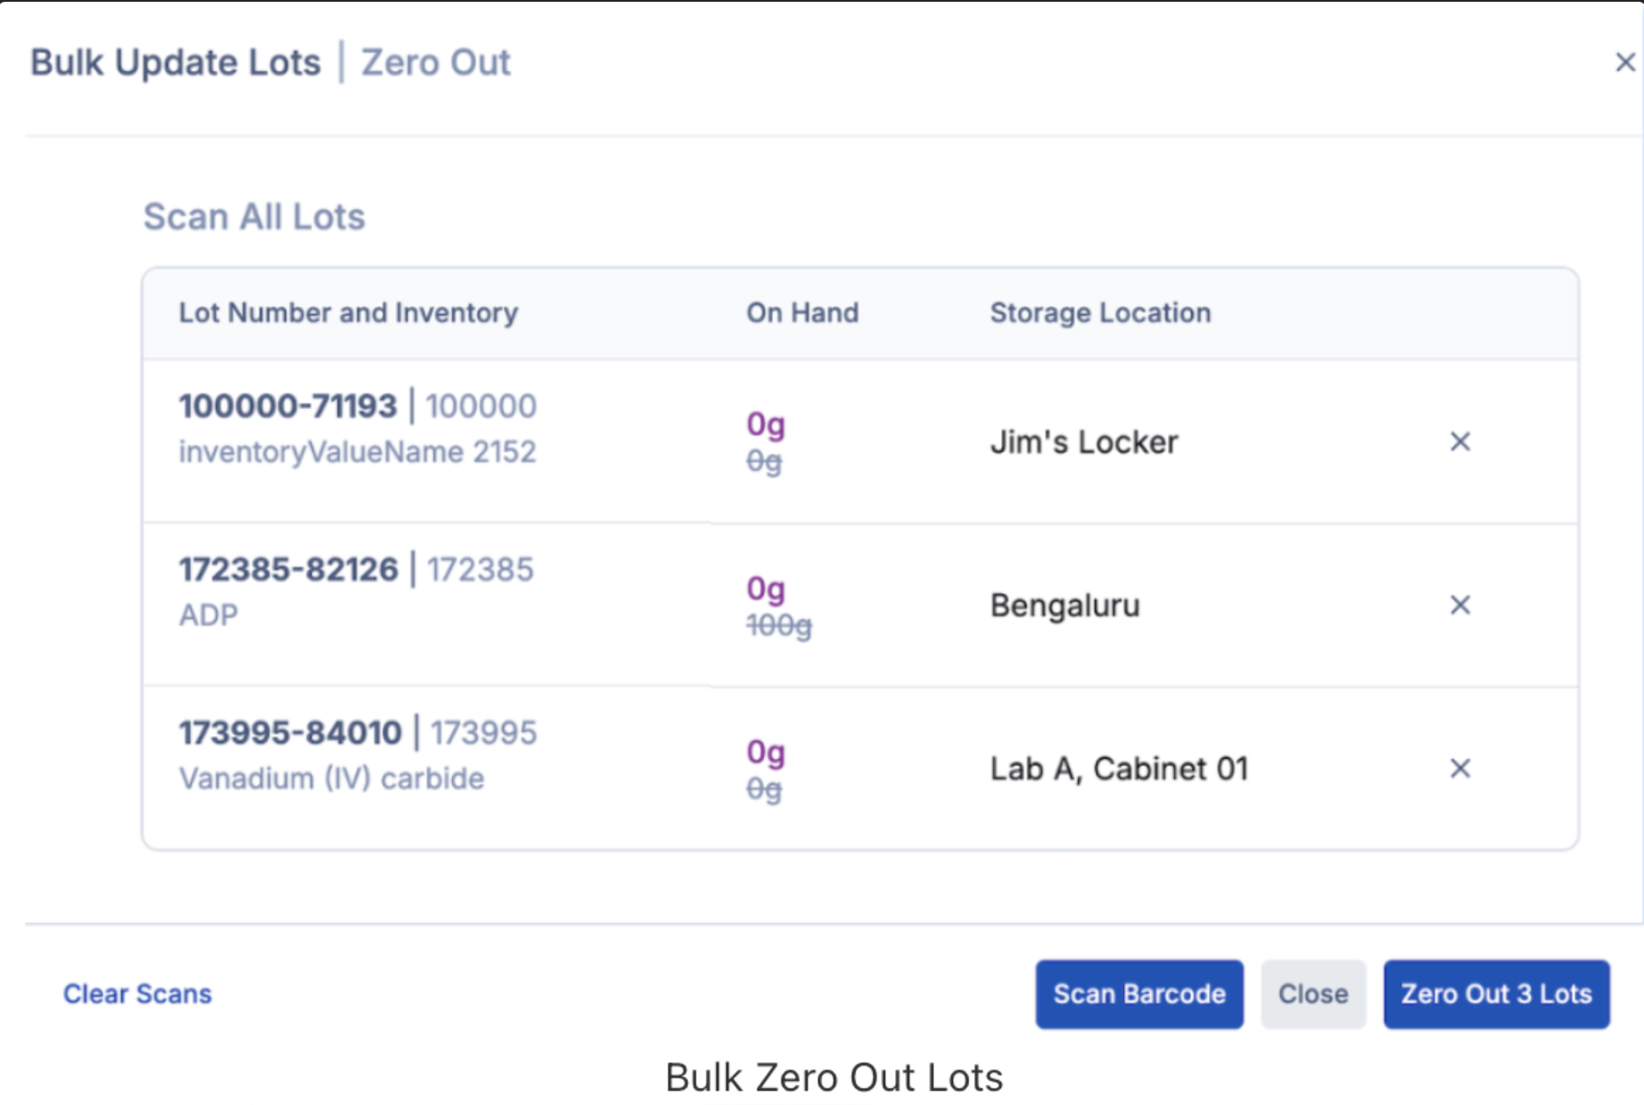This screenshot has height=1105, width=1644.
Task: Close the Bulk Update Lots dialog
Action: 1624,62
